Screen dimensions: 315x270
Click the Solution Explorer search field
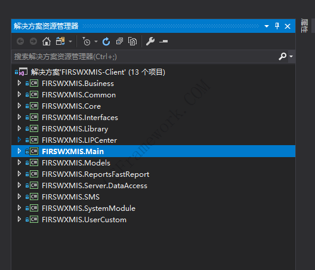click(x=144, y=57)
